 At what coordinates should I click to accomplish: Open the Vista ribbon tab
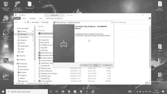point(41,18)
